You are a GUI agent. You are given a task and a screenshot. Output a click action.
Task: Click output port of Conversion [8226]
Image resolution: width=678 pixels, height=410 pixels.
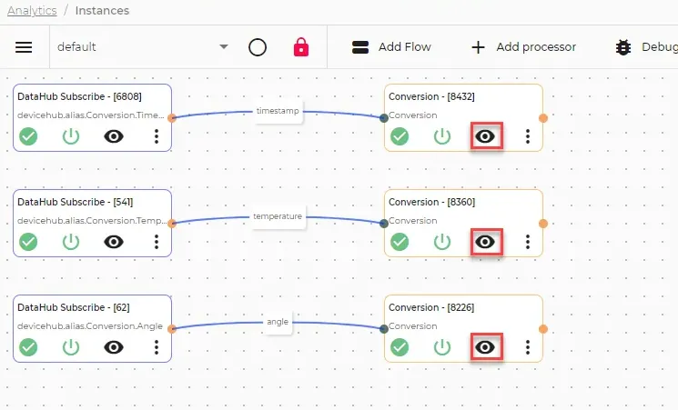[543, 329]
